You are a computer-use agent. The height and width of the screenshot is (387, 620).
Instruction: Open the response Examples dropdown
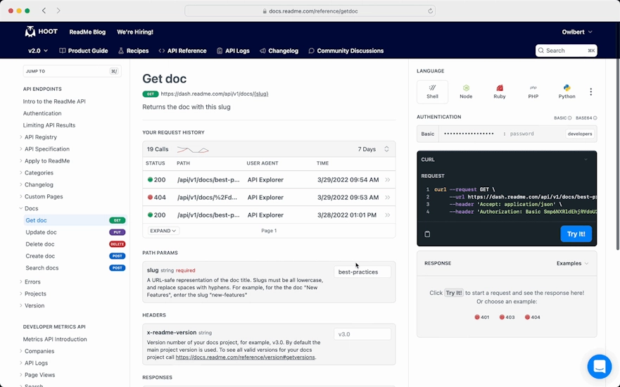tap(572, 263)
